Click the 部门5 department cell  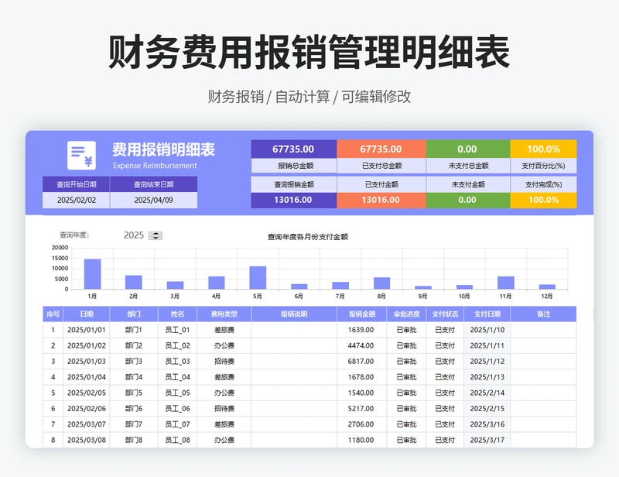click(x=134, y=393)
